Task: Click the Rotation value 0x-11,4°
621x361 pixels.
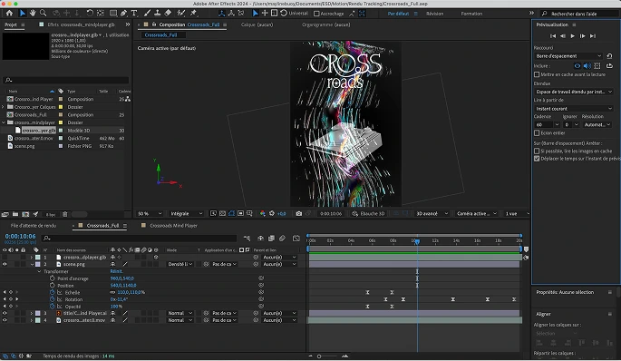Action: [119, 299]
